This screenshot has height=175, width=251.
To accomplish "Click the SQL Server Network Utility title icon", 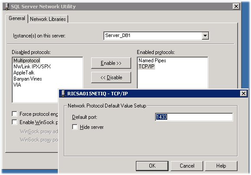I will pos(7,7).
